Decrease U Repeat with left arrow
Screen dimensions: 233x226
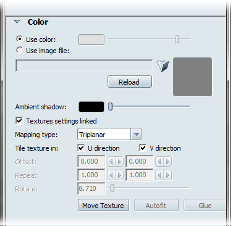click(111, 175)
